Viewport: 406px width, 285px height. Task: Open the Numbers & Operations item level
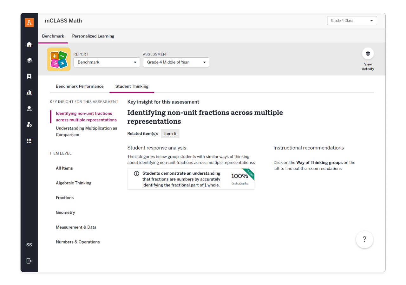78,242
